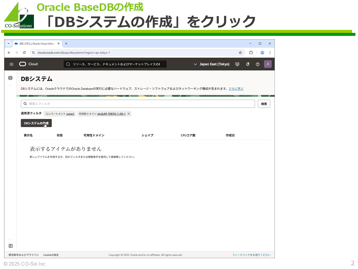This screenshot has width=358, height=269.
Task: Click the Cloud header resource search box
Action: tap(115, 64)
